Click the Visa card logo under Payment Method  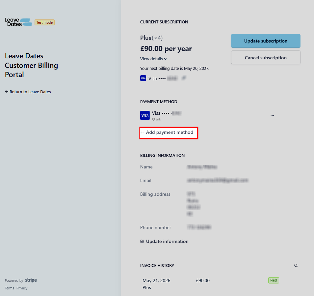click(145, 115)
